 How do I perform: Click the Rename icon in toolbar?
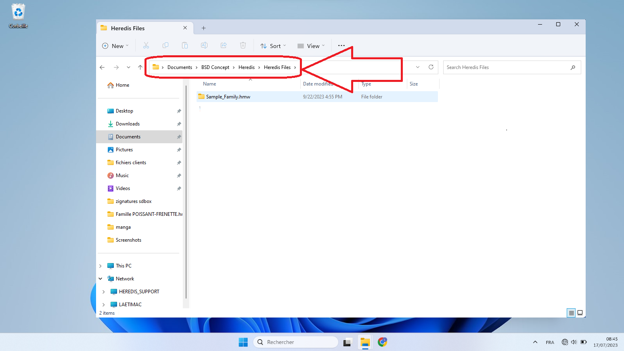pyautogui.click(x=204, y=46)
